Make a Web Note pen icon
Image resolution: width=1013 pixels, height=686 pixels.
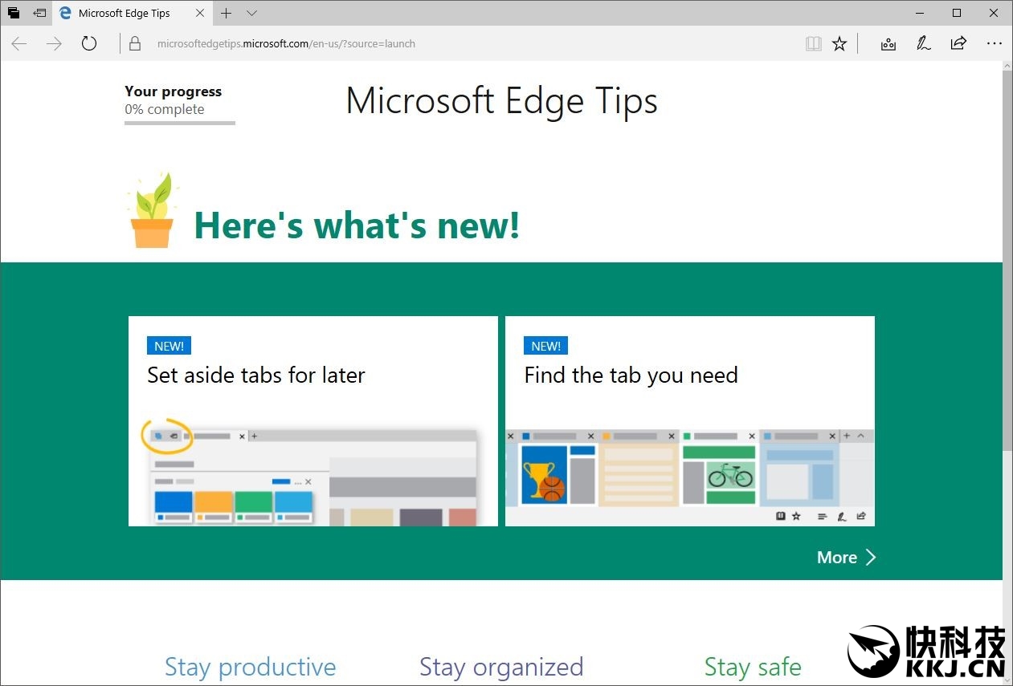924,44
